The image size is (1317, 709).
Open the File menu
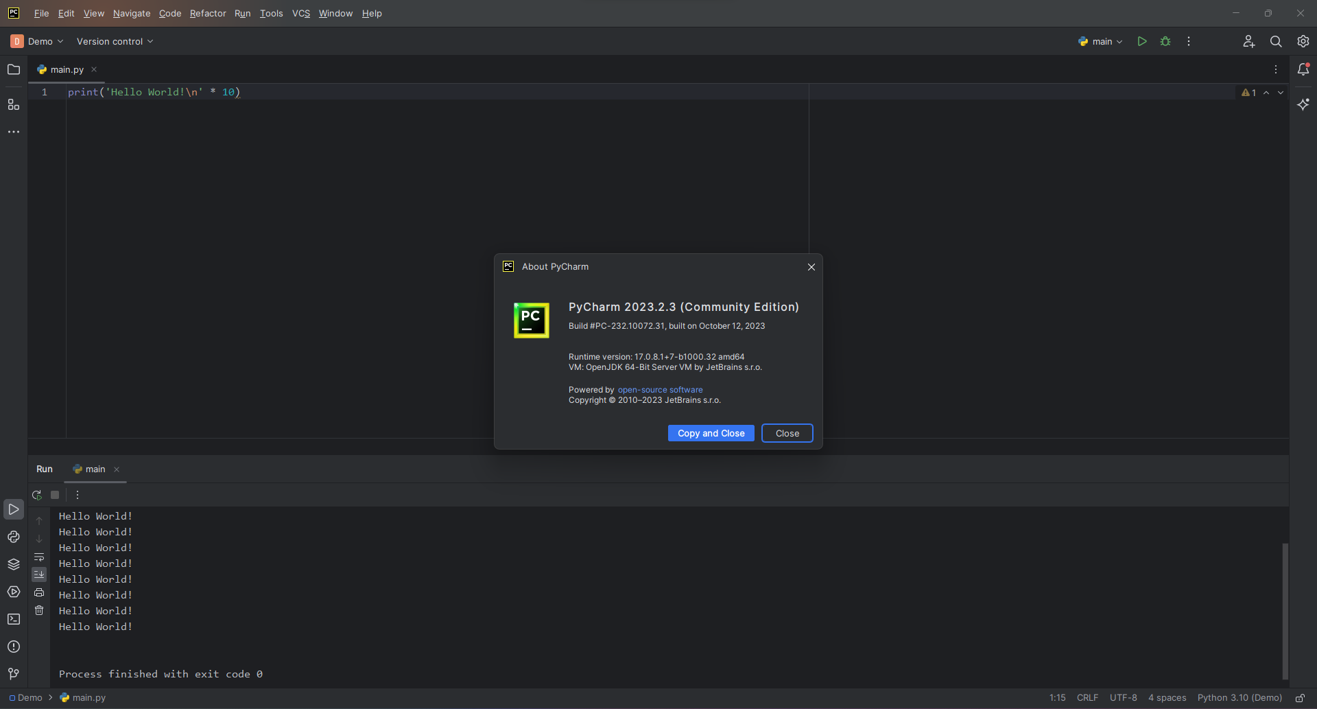click(41, 13)
